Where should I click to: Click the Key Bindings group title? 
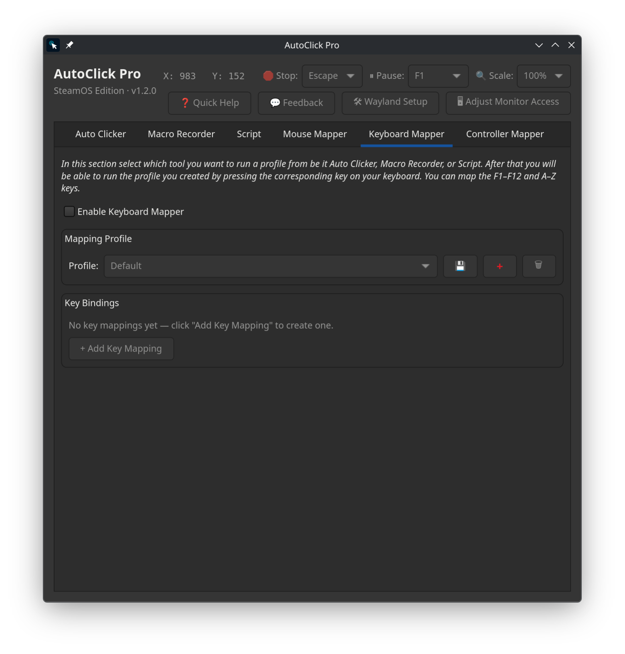pyautogui.click(x=92, y=303)
